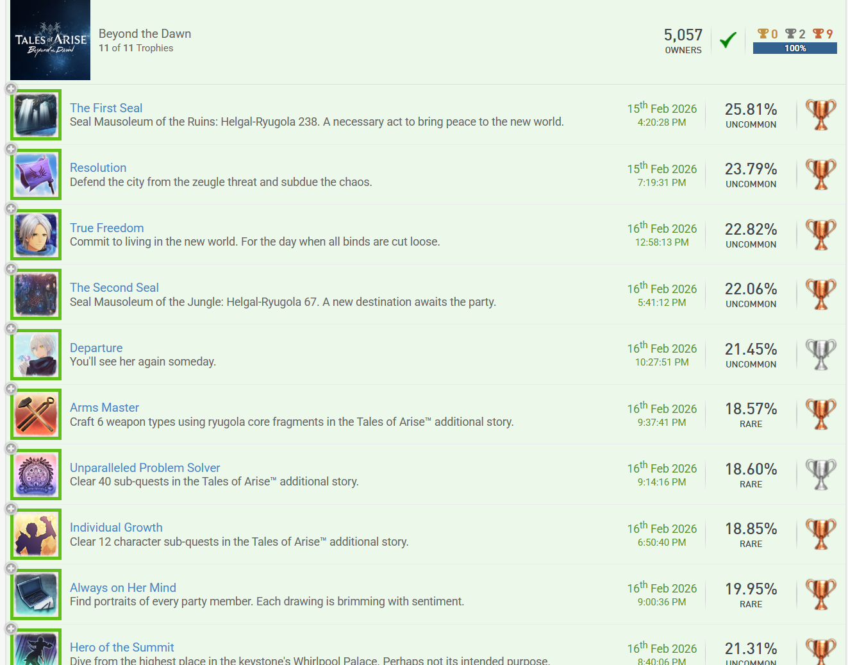Click the green completion checkmark

(727, 40)
